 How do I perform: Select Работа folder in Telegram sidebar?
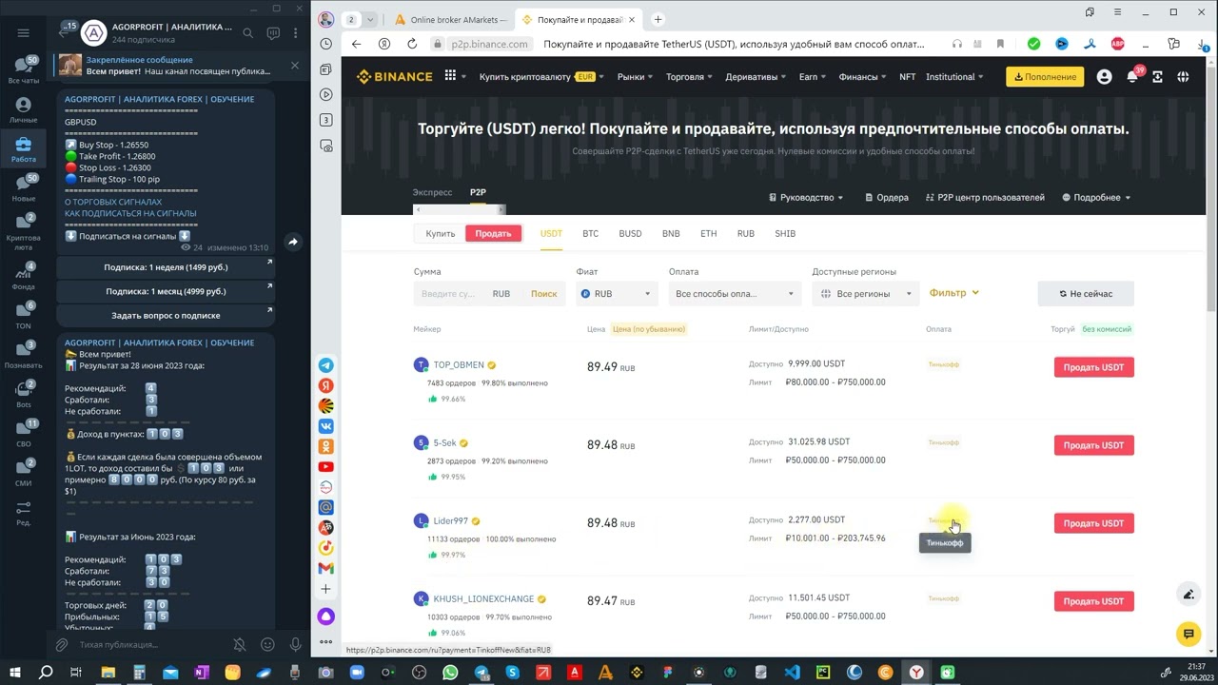[x=24, y=148]
